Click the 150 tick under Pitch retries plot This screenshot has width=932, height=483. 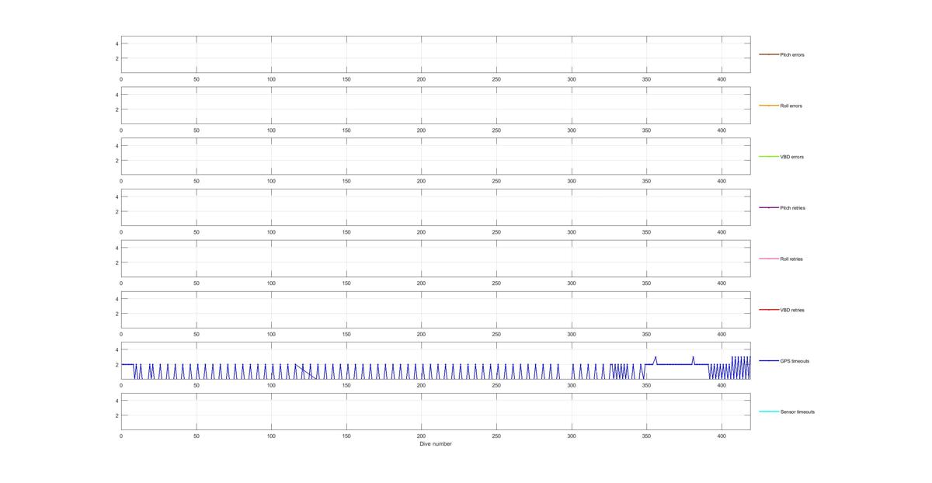click(346, 232)
